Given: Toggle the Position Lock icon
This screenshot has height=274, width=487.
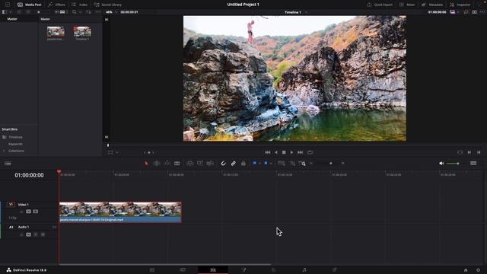Looking at the screenshot, I should [x=243, y=164].
